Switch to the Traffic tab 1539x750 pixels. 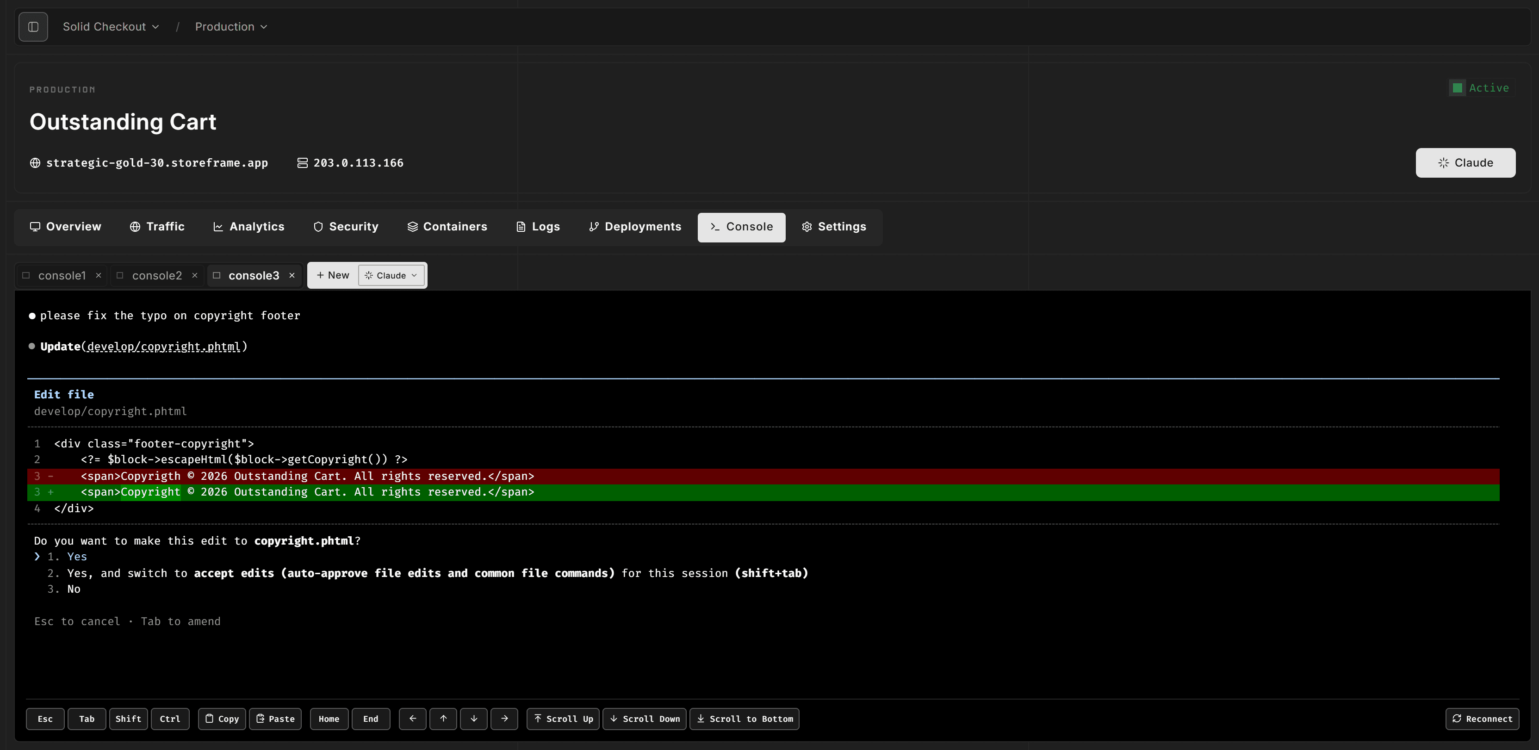[157, 227]
